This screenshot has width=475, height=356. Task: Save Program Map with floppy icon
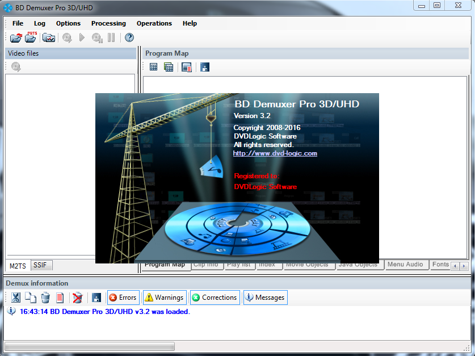pyautogui.click(x=205, y=67)
